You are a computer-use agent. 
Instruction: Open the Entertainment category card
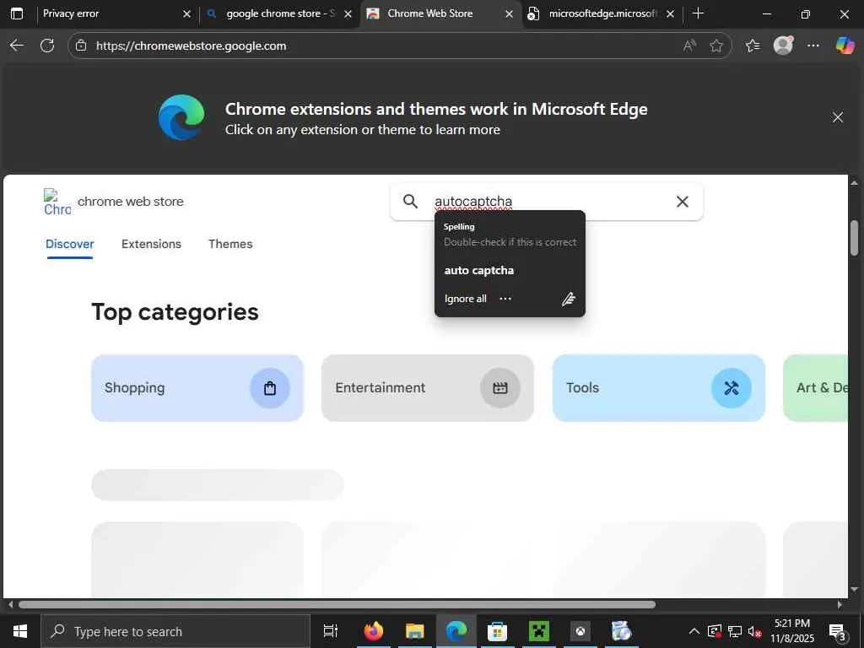click(x=427, y=388)
